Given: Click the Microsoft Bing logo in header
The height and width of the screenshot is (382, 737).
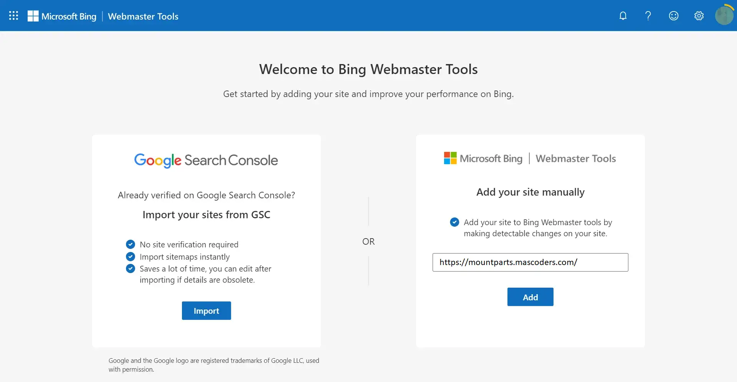Looking at the screenshot, I should [62, 16].
